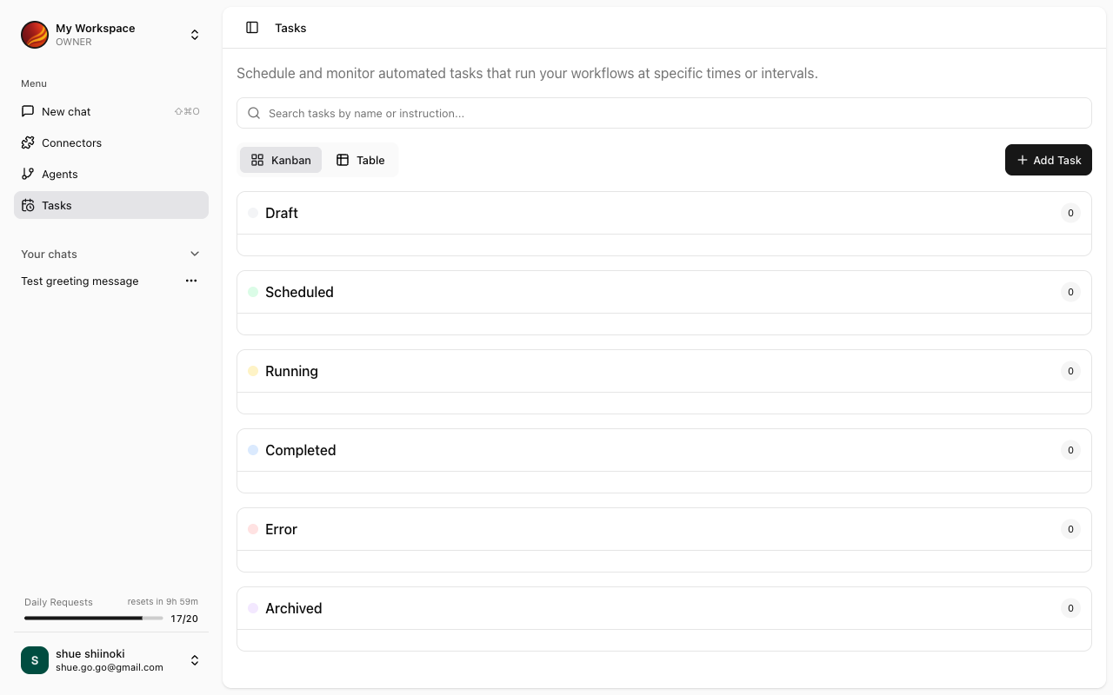Click the Draft column count badge
The height and width of the screenshot is (695, 1113).
click(1070, 213)
